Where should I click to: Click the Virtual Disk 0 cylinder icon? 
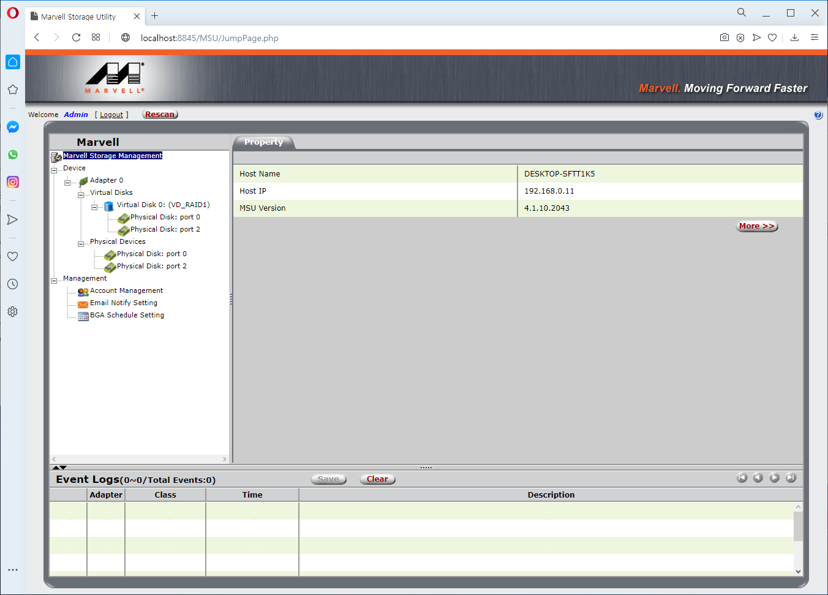coord(109,206)
